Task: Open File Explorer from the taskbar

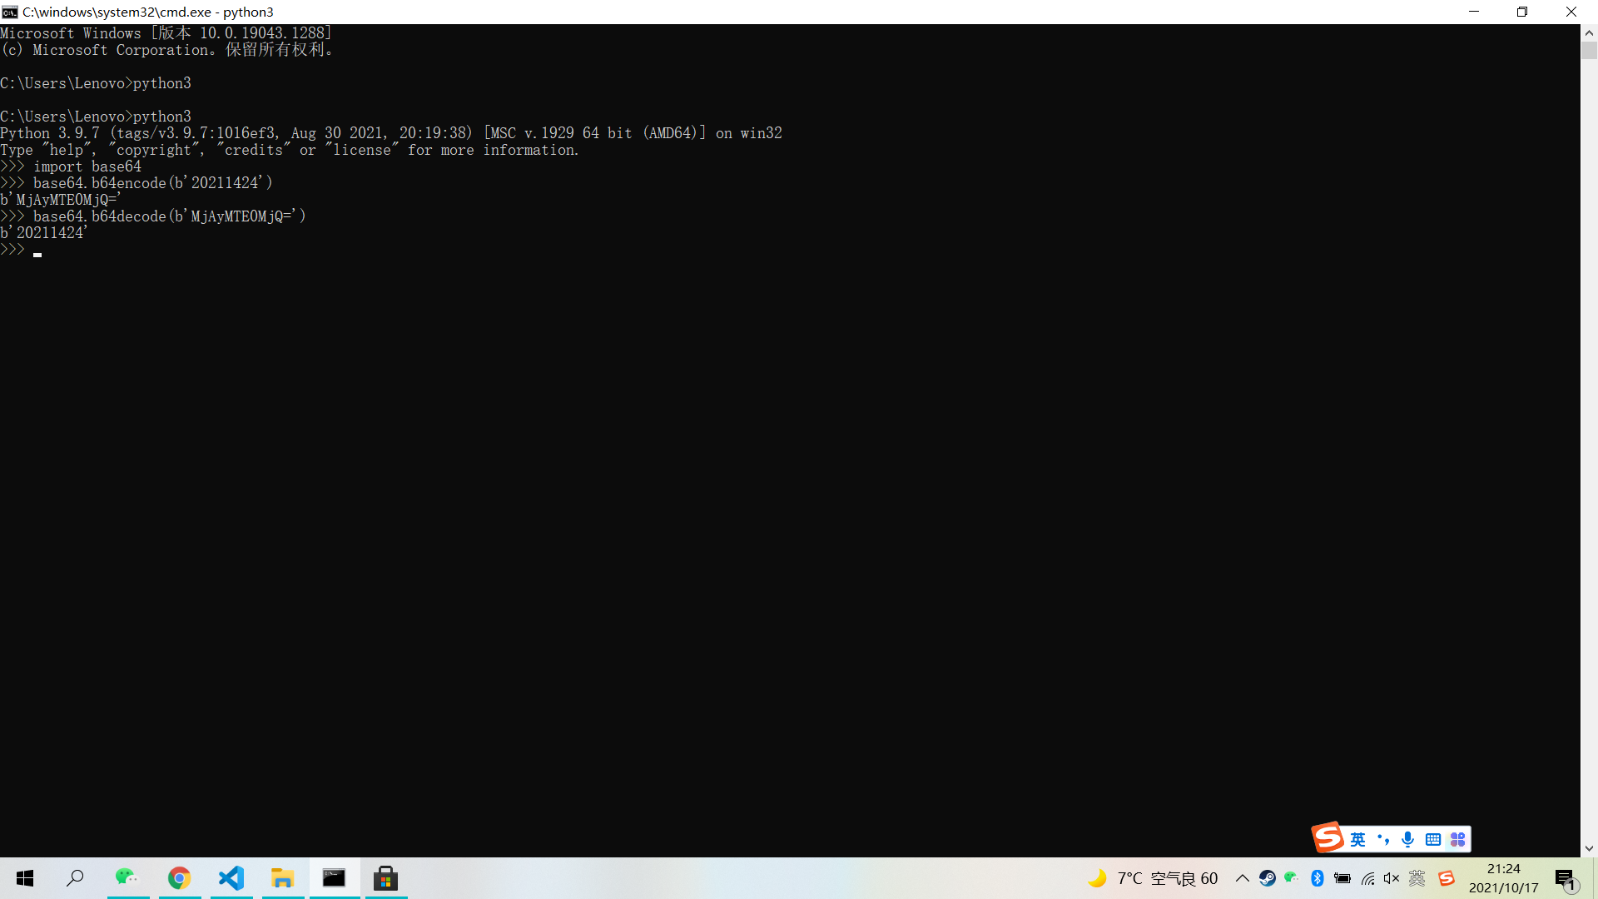Action: coord(283,878)
